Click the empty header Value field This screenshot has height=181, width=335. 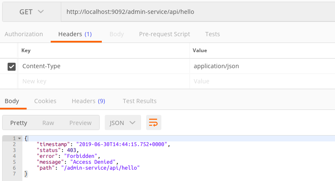click(262, 81)
